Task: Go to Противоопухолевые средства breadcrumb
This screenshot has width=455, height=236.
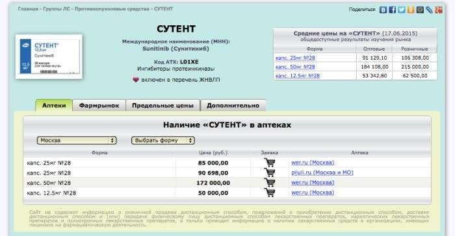Action: pyautogui.click(x=112, y=9)
